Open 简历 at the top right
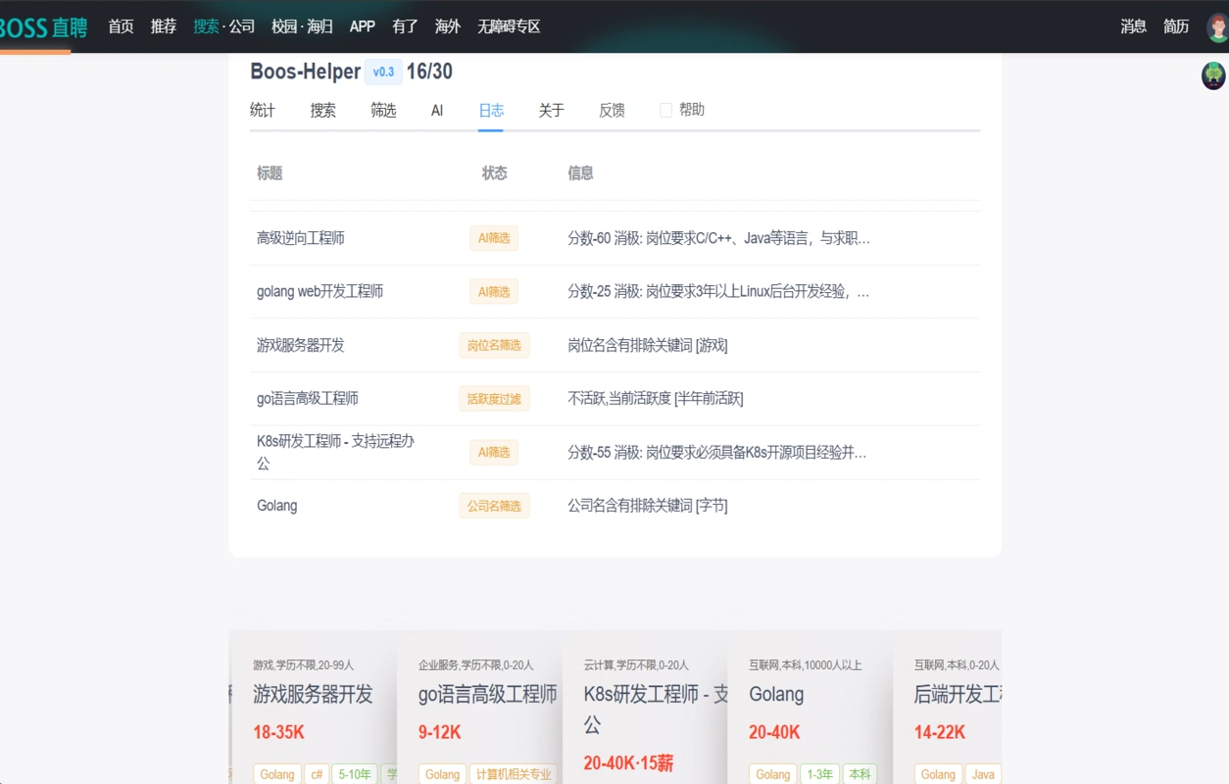Image resolution: width=1229 pixels, height=784 pixels. [x=1176, y=26]
